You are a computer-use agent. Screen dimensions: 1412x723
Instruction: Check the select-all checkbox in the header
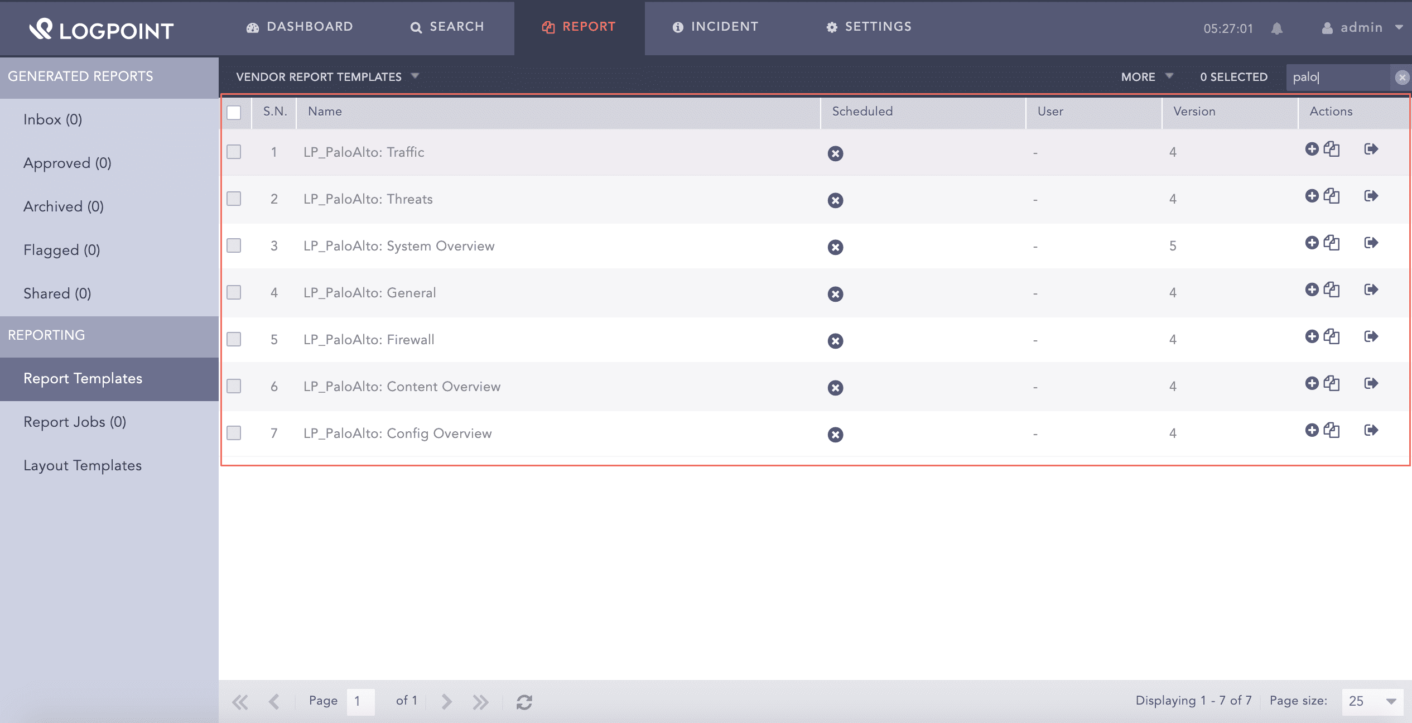tap(234, 113)
